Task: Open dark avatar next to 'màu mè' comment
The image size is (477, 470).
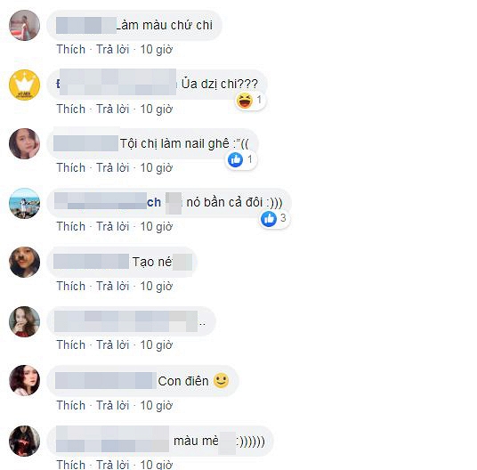Action: (x=24, y=441)
